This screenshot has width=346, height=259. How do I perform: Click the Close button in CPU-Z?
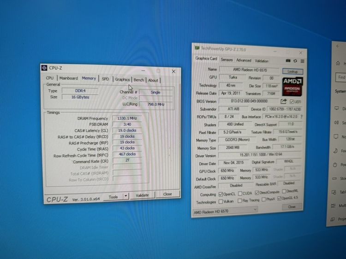pyautogui.click(x=167, y=194)
